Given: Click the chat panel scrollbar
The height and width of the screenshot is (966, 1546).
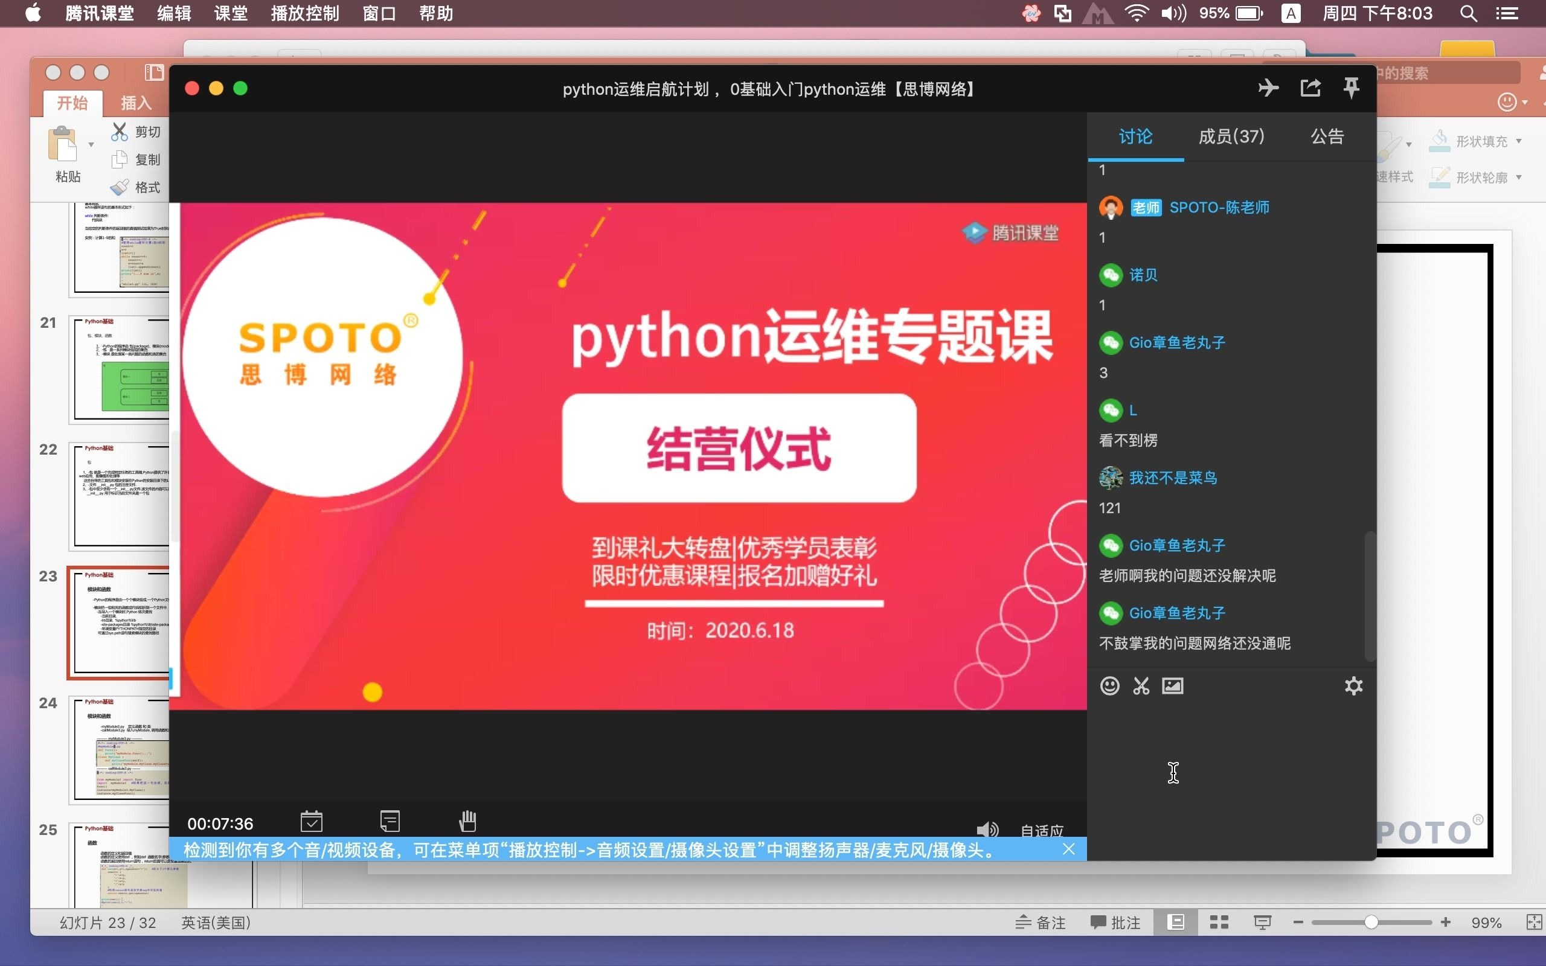Looking at the screenshot, I should tap(1370, 596).
